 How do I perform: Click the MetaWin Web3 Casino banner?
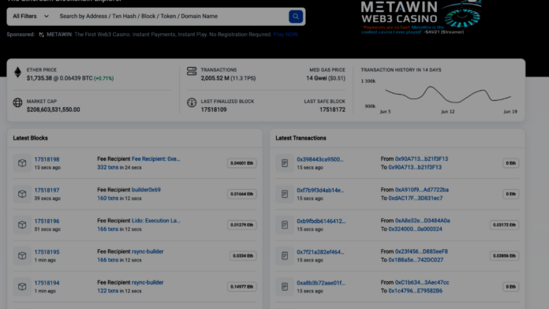421,17
